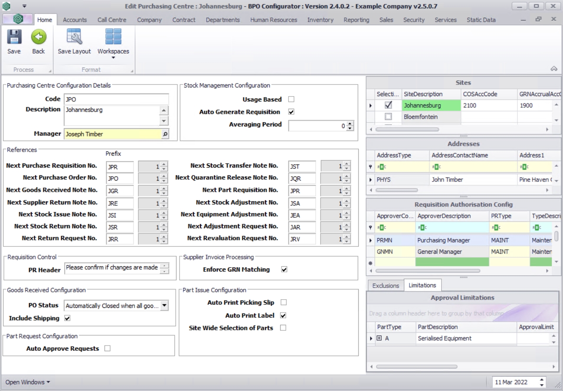Open the PO Status dropdown
The height and width of the screenshot is (391, 563).
tap(164, 306)
